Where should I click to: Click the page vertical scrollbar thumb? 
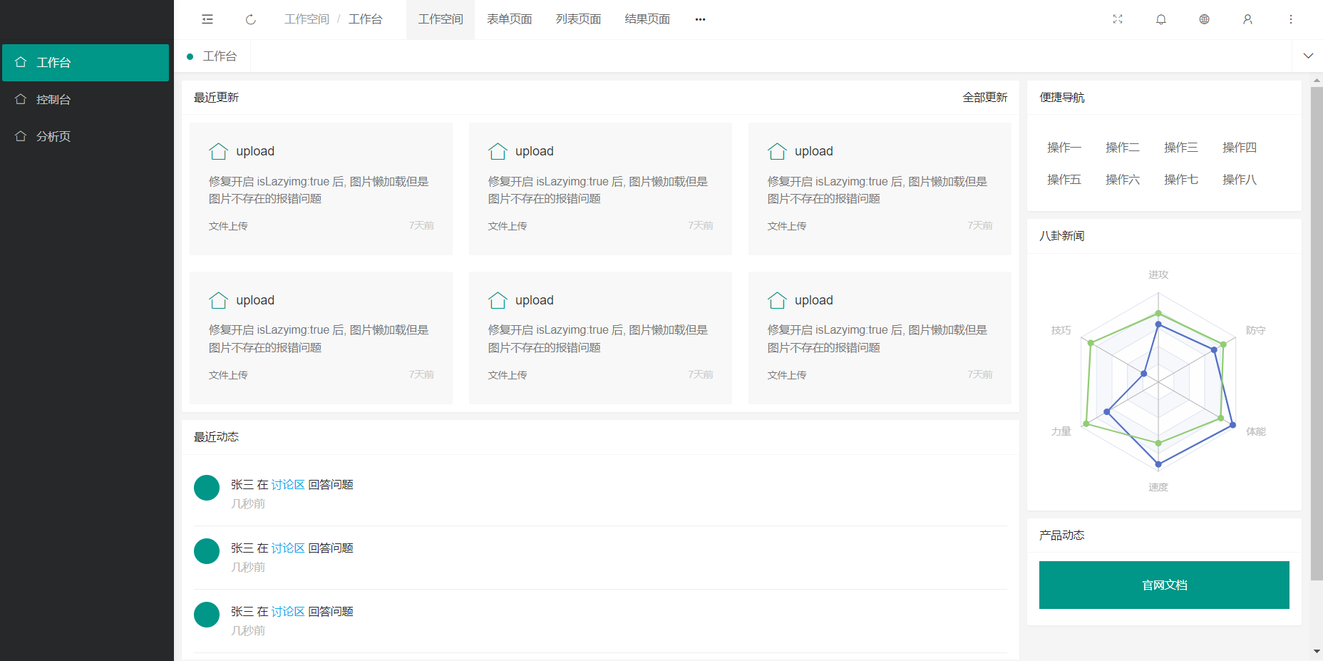[1317, 334]
